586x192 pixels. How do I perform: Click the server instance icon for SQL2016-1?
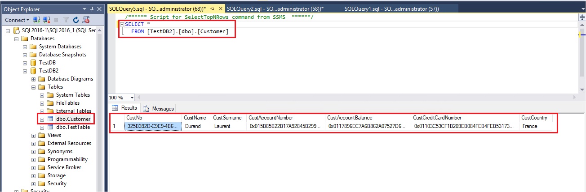click(17, 30)
